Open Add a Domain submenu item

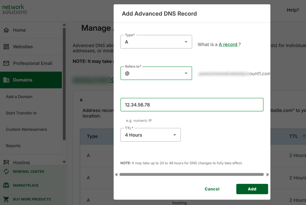point(19,96)
